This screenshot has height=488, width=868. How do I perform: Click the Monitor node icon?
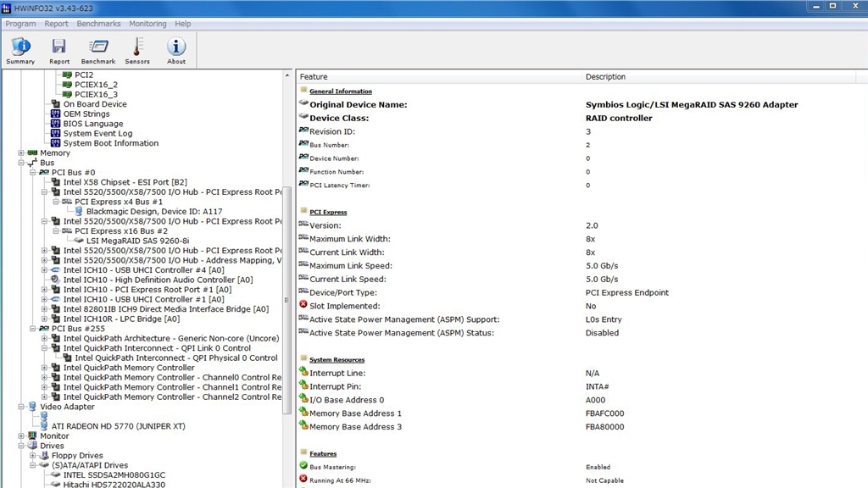click(33, 436)
